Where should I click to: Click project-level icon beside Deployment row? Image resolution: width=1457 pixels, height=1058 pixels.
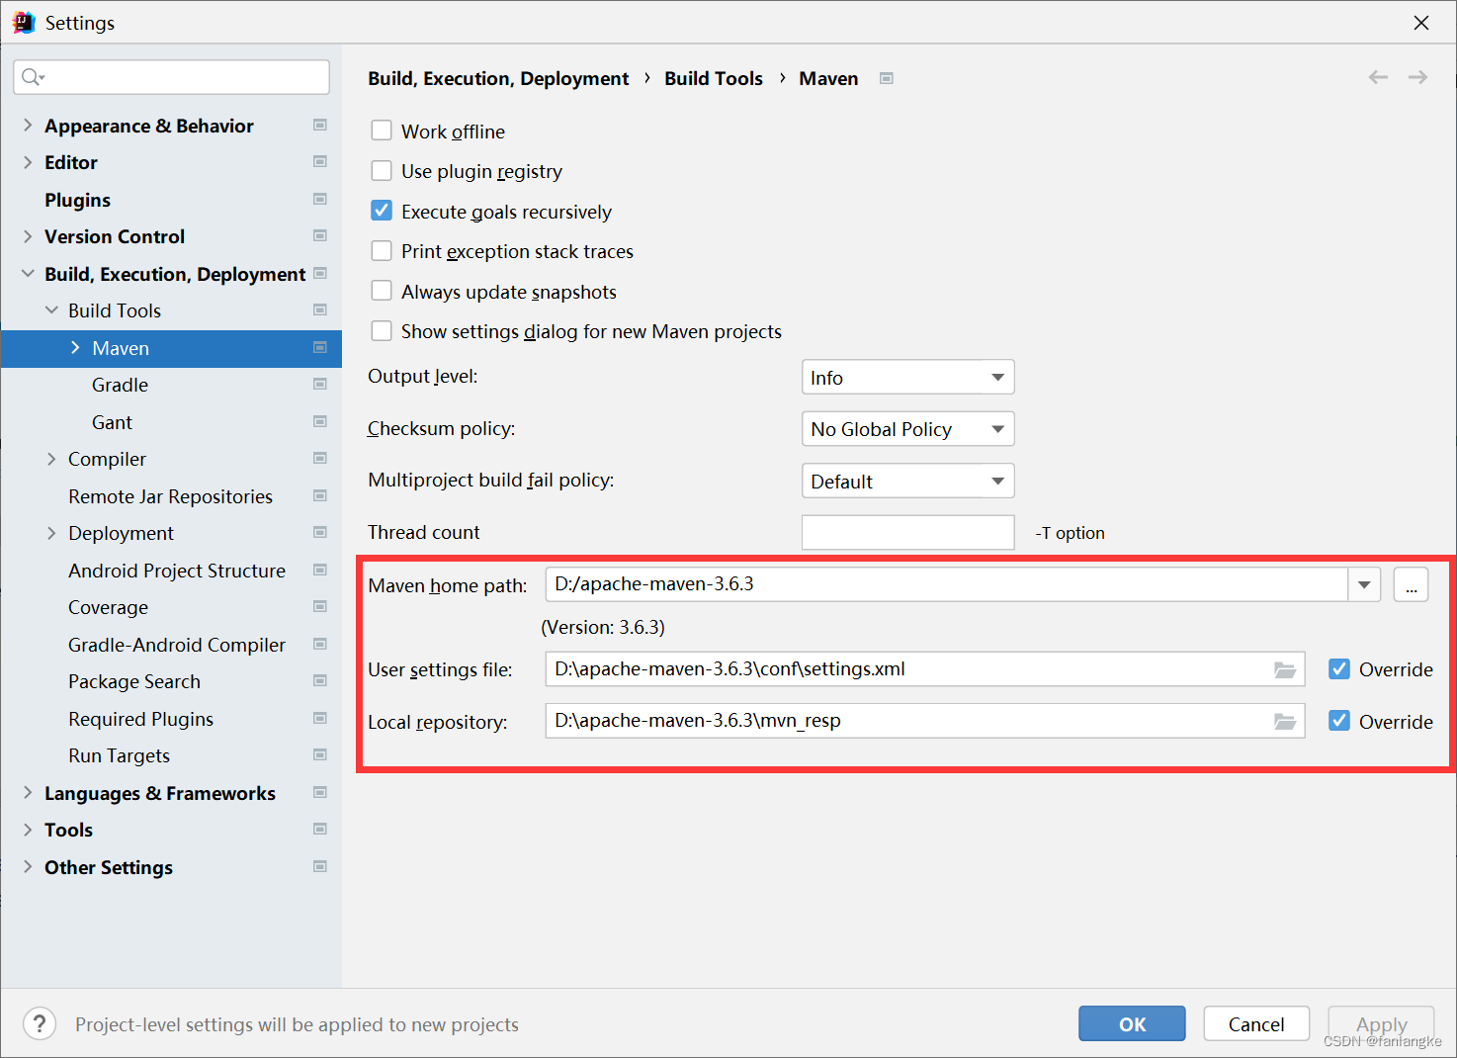pyautogui.click(x=320, y=532)
